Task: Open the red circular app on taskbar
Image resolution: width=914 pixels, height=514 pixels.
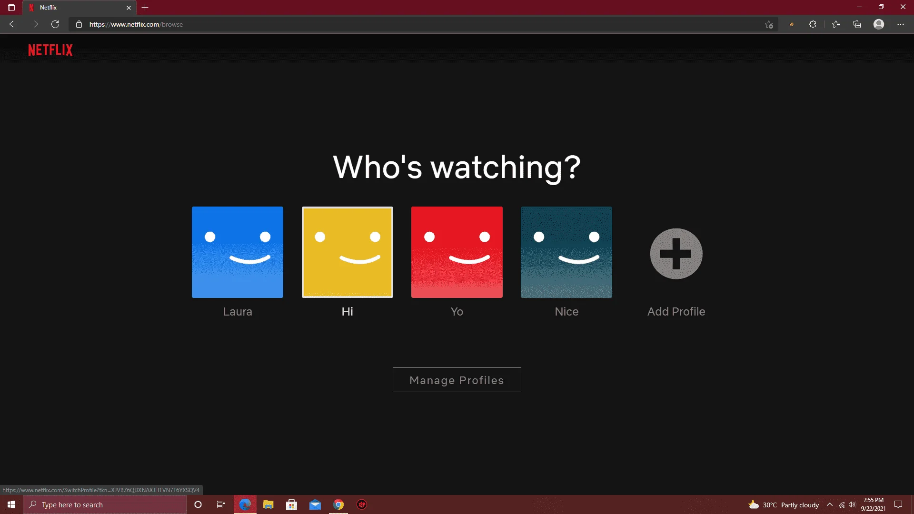Action: (362, 504)
